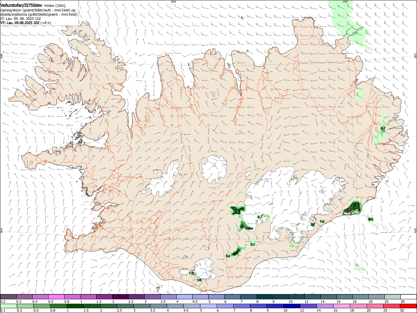Click the 0.2 label in the snow legend
This screenshot has width=417, height=313.
3,302
